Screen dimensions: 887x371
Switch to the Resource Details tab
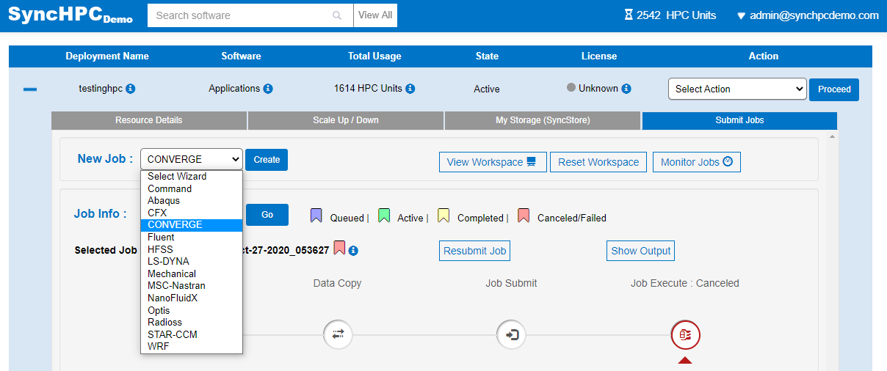click(x=149, y=120)
